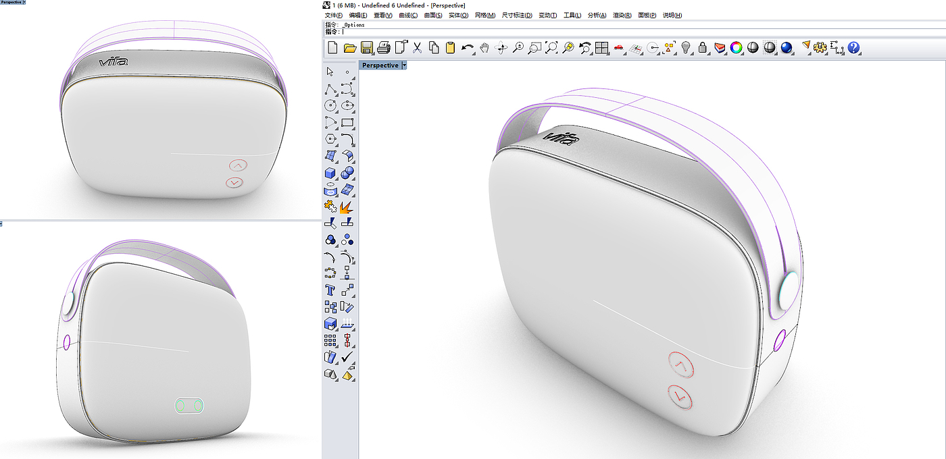Select the Text object tool
Viewport: 946px width, 459px height.
point(330,290)
